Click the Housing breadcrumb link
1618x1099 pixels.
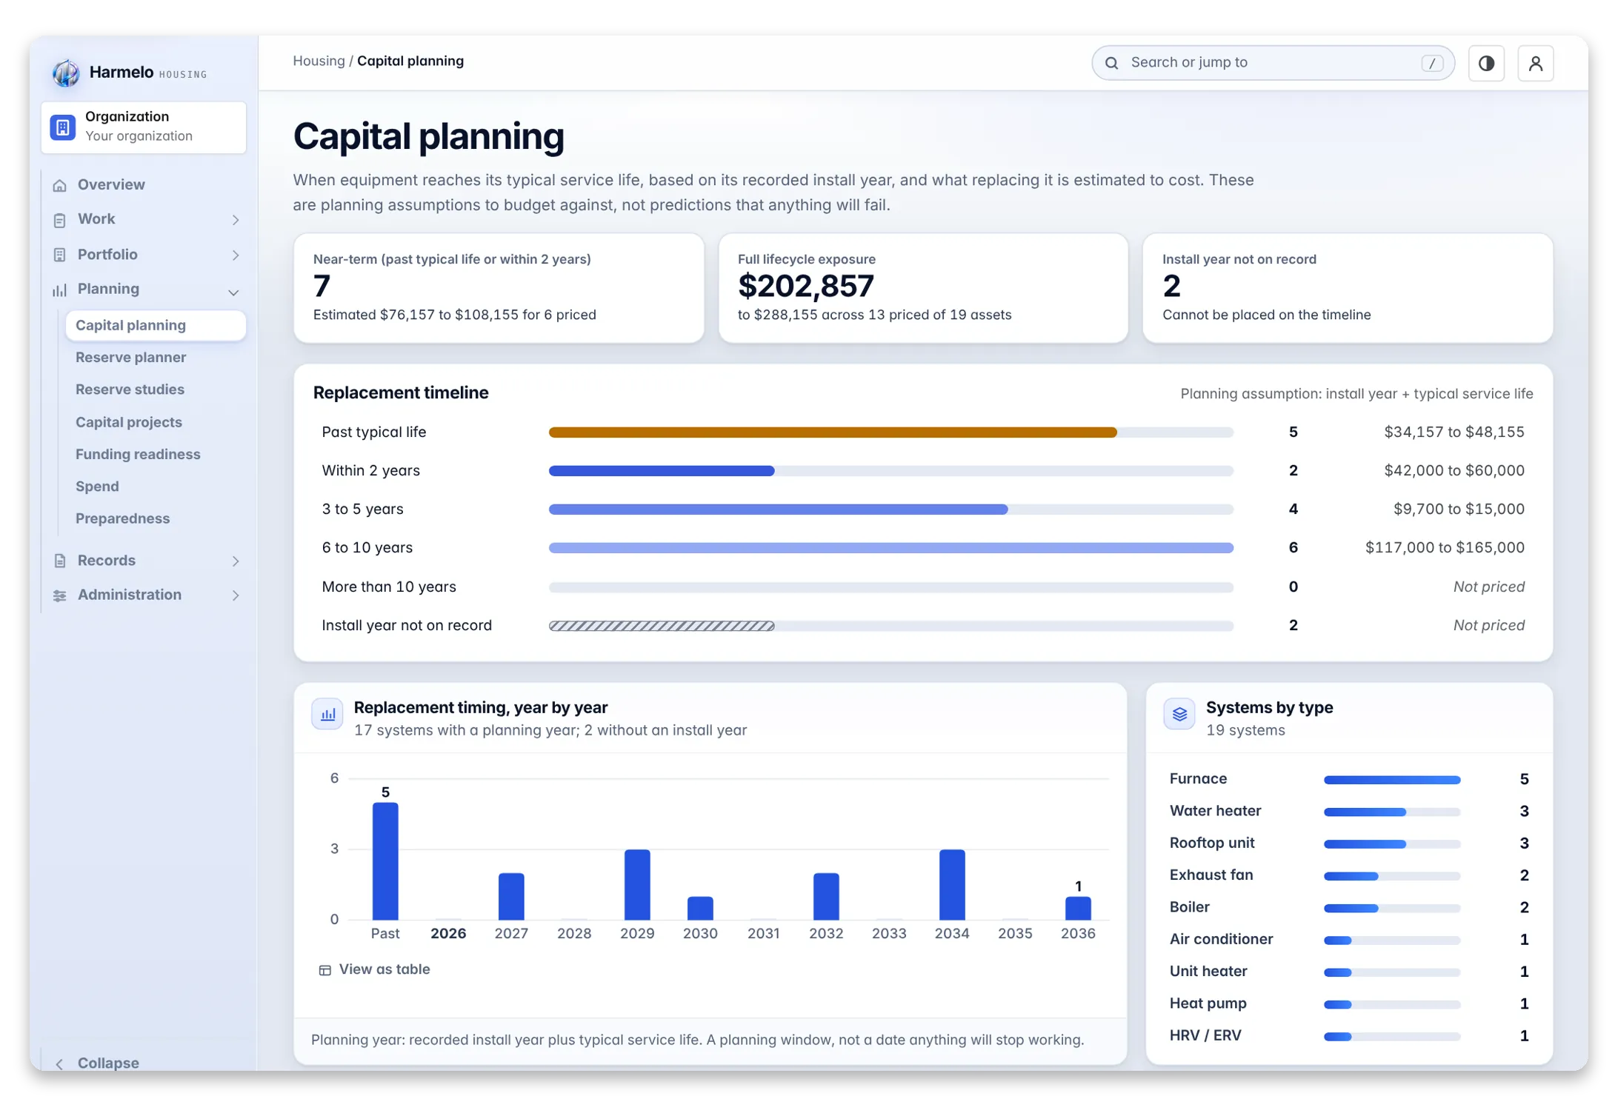coord(319,61)
